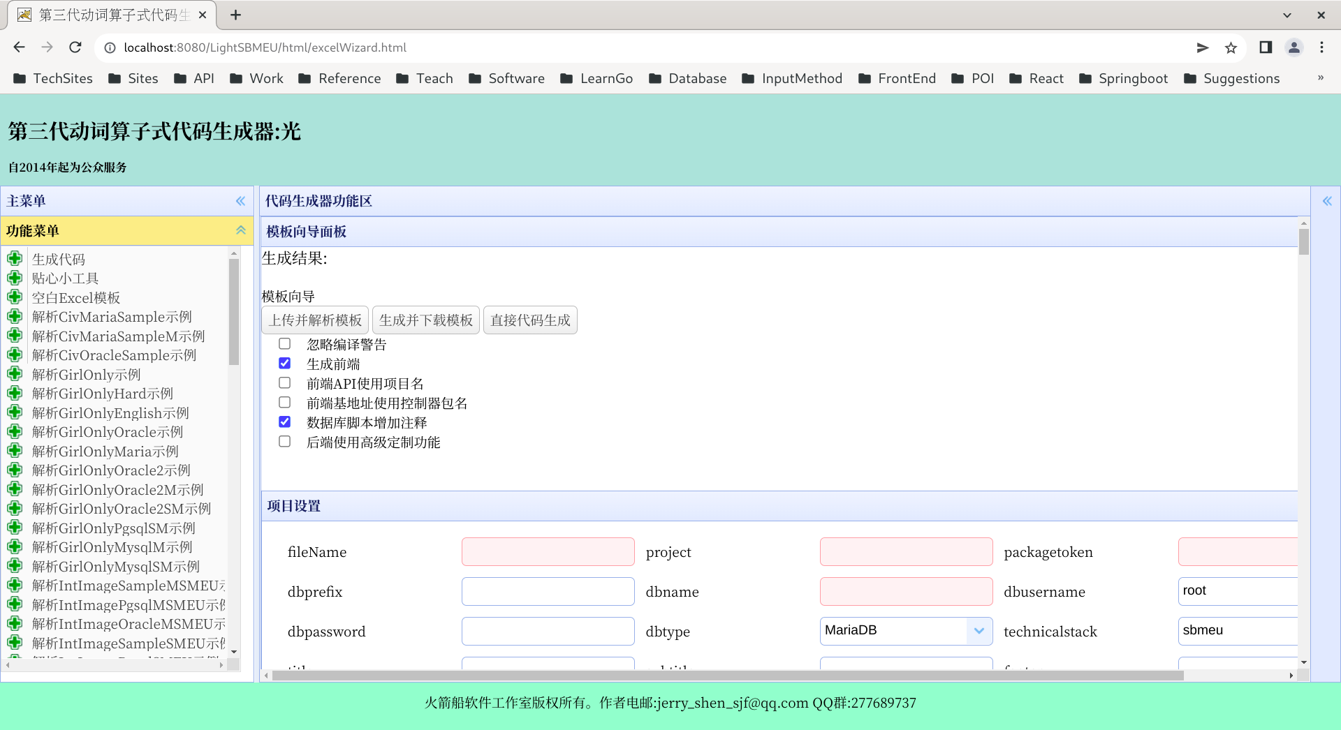The image size is (1341, 730).
Task: Focus the dbpassword input field
Action: tap(548, 631)
